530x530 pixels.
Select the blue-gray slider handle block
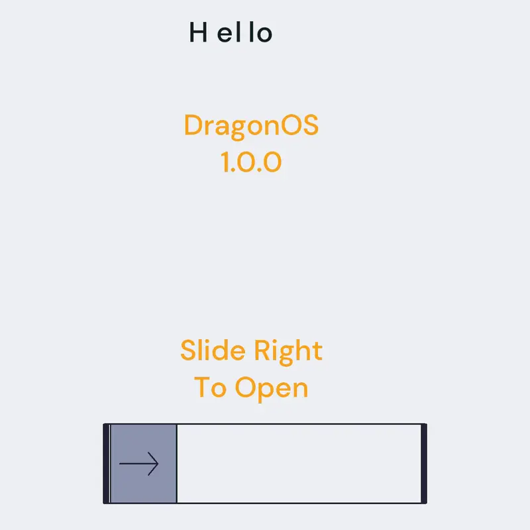[x=143, y=463]
